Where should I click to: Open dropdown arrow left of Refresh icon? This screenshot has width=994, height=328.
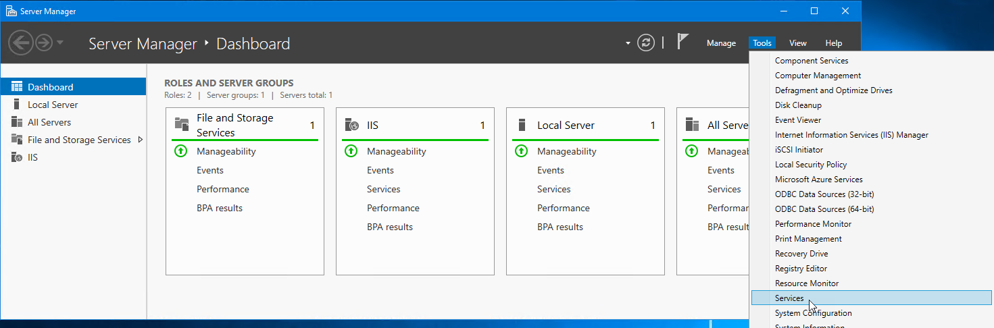pos(628,43)
